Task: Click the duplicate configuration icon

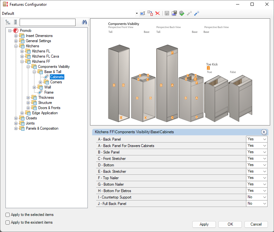Action: coord(150,13)
